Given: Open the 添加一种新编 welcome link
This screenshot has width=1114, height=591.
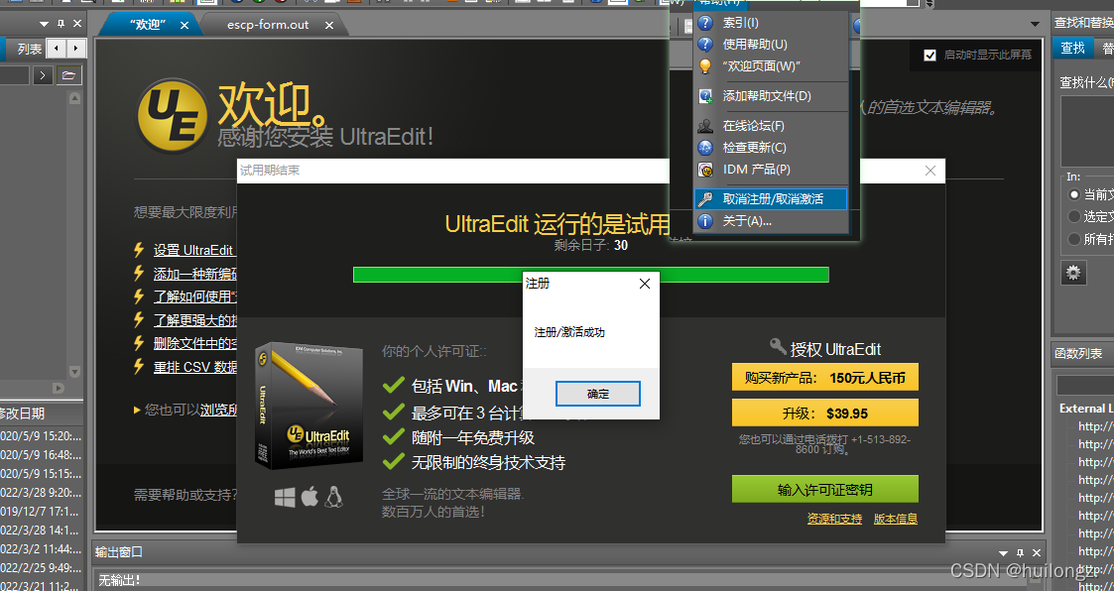Looking at the screenshot, I should click(195, 274).
